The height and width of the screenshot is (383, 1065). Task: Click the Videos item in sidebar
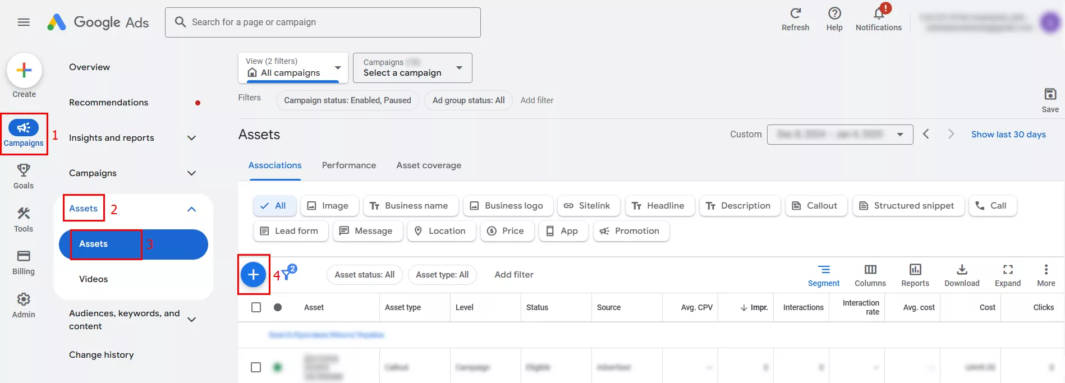[x=94, y=279]
